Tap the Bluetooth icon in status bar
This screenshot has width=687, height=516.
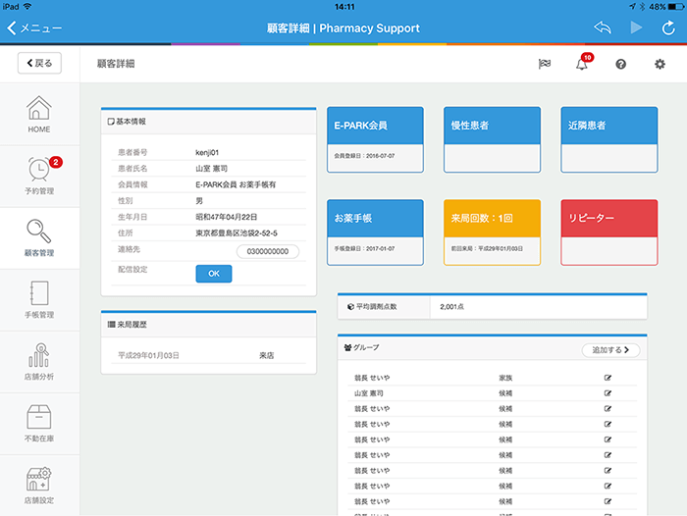coord(642,7)
